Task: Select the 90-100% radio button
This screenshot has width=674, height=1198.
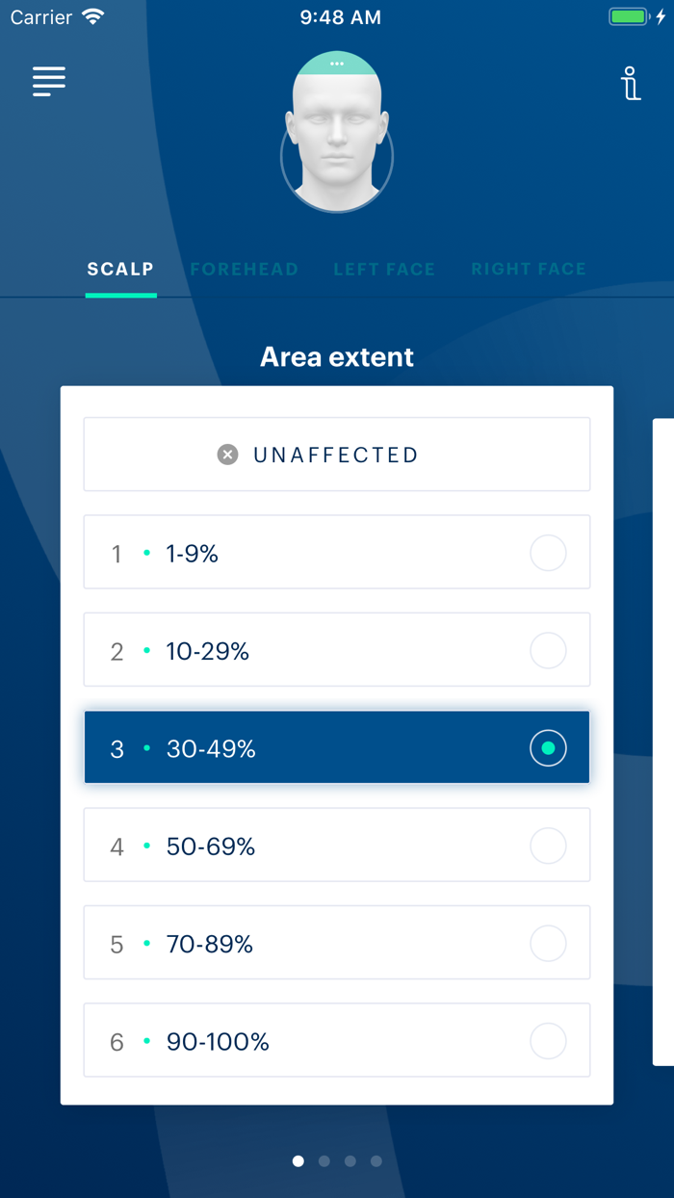Action: (548, 1041)
